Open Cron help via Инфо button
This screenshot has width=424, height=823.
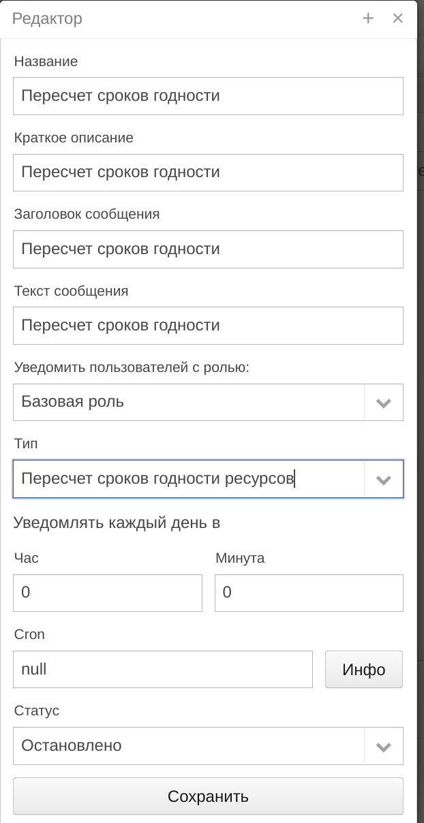364,670
